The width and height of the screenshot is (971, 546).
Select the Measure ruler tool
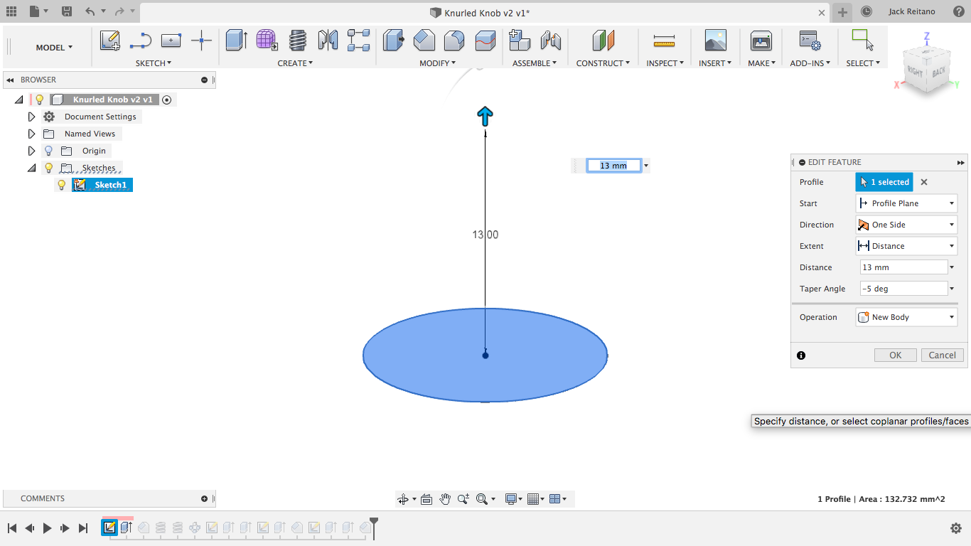tap(664, 41)
